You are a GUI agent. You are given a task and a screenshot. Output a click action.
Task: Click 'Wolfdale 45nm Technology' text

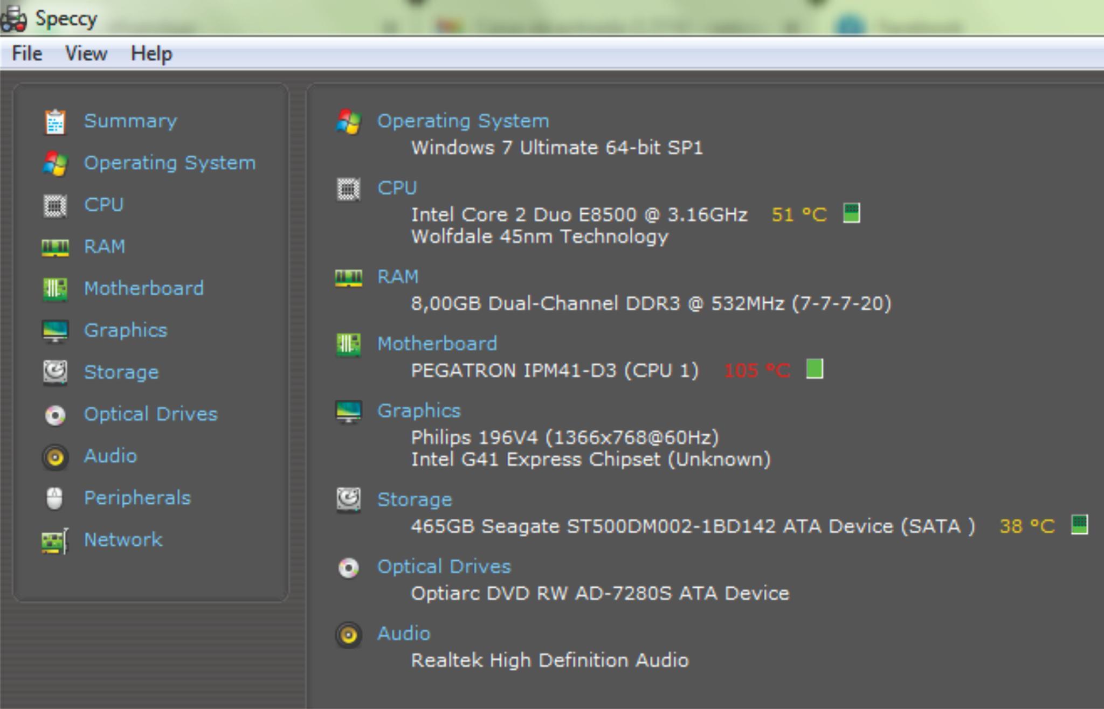[540, 237]
